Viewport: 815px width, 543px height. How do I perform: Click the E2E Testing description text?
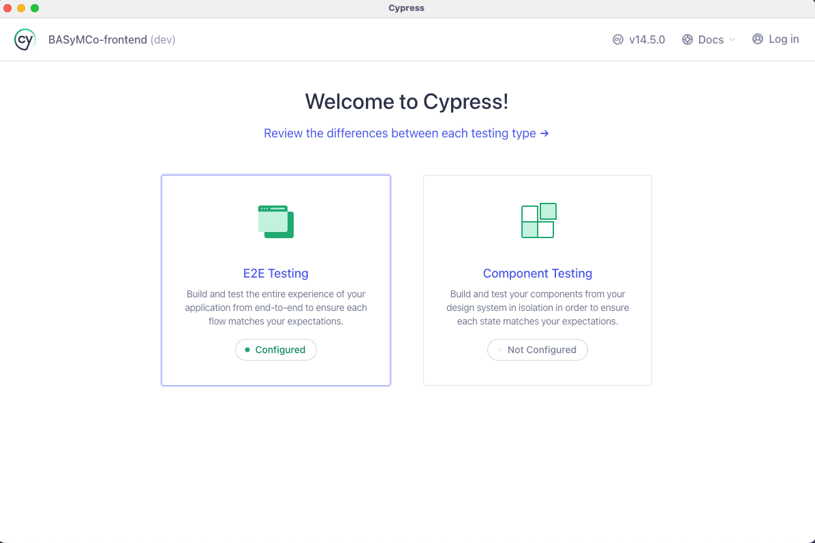click(x=276, y=308)
